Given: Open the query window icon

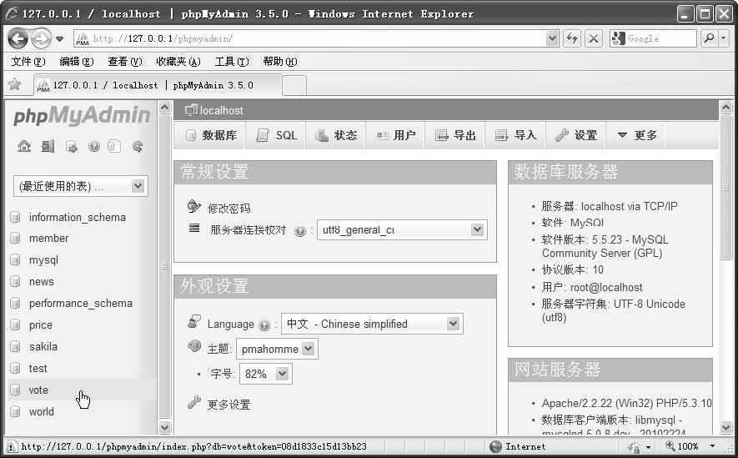Looking at the screenshot, I should click(x=72, y=147).
